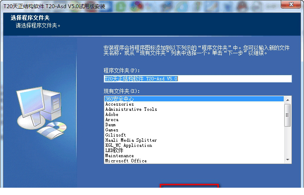
Task: Select the Areca folder
Action: click(x=194, y=119)
